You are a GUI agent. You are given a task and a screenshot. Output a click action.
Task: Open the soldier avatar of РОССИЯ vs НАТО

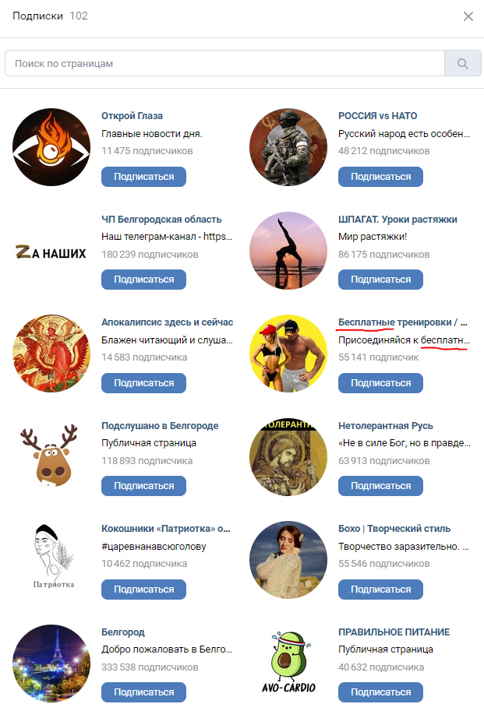288,147
